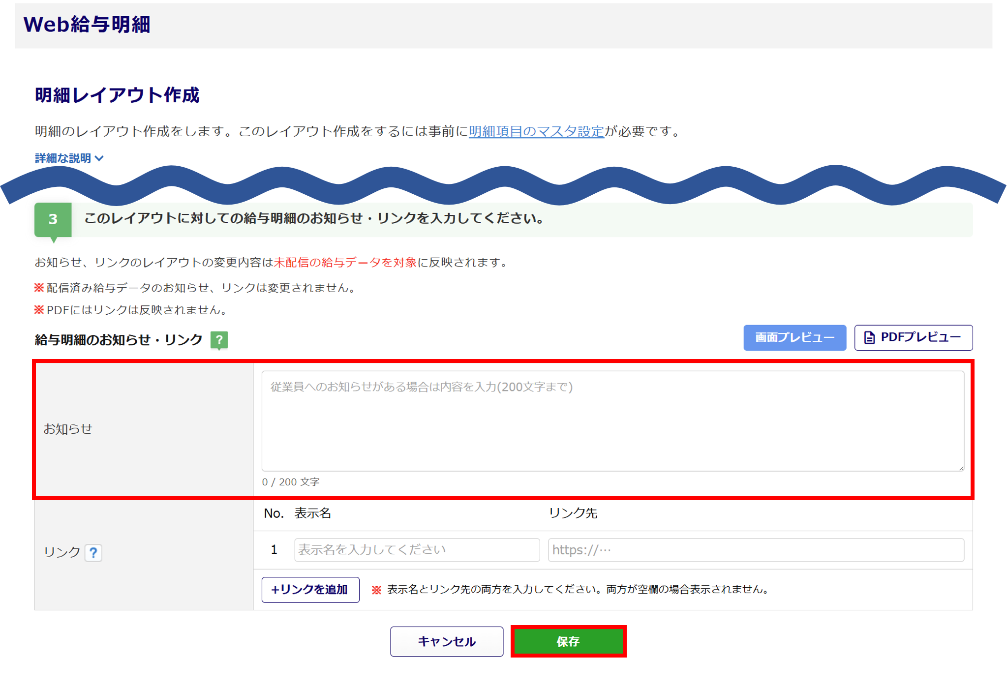The width and height of the screenshot is (1007, 689).
Task: Click the green 保存 button
Action: tap(568, 641)
